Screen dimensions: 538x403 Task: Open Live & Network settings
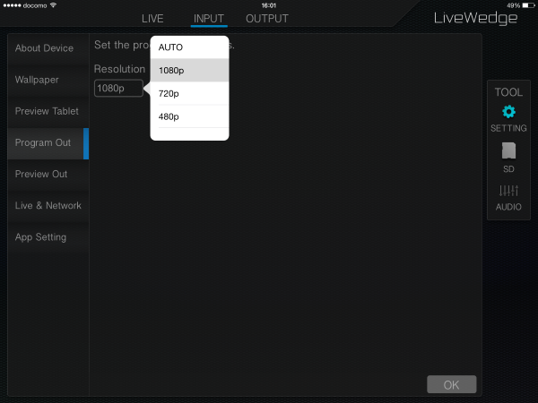pyautogui.click(x=48, y=206)
